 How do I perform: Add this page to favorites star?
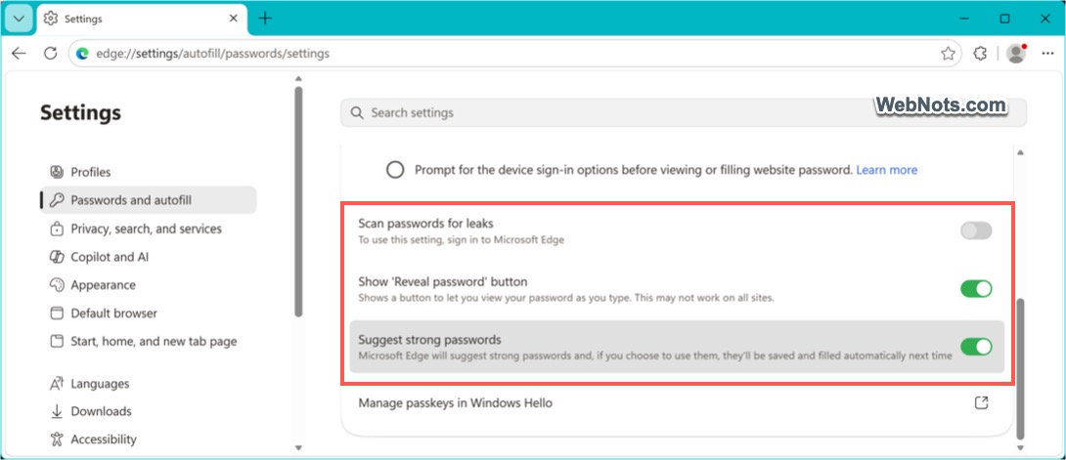tap(948, 54)
